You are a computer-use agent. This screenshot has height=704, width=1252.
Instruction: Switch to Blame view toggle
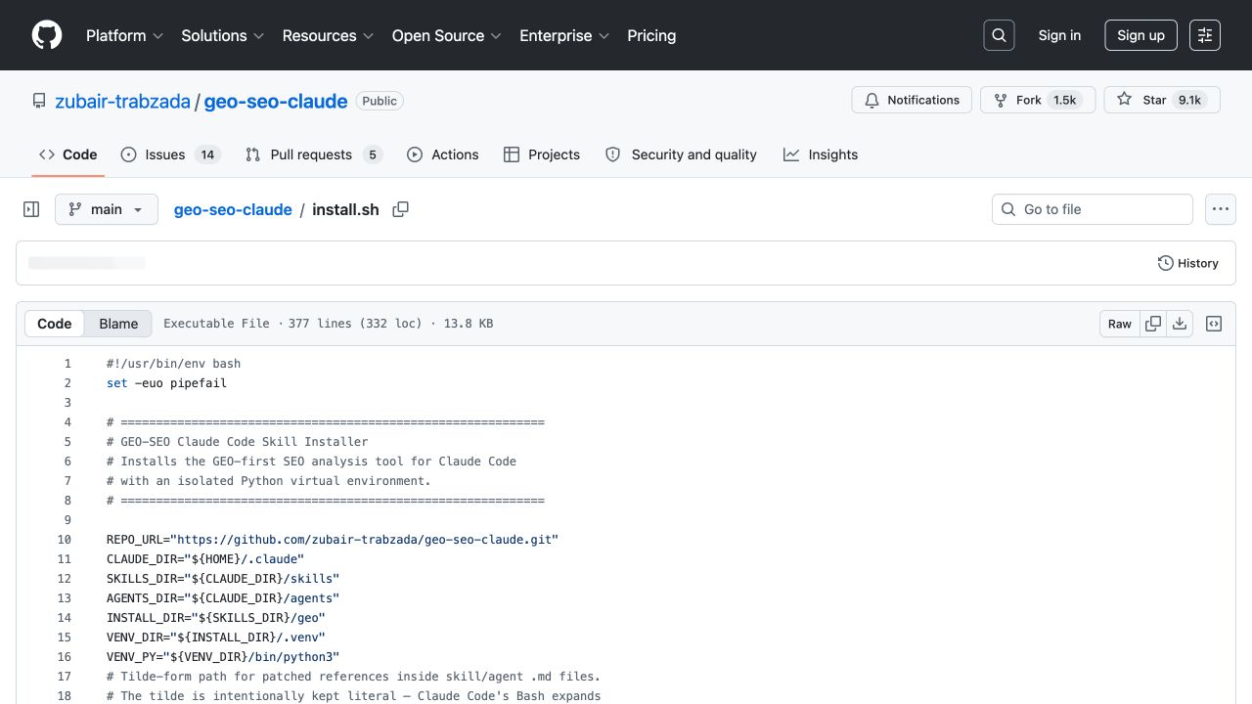tap(118, 324)
